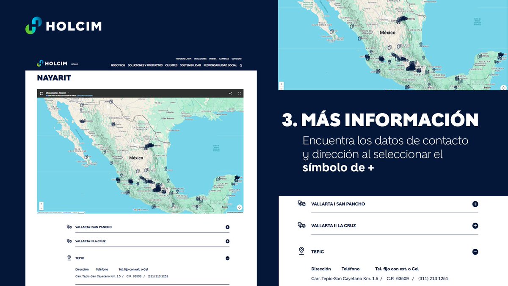
Task: Open the Ubicaciones link in the top navigation
Action: click(200, 58)
